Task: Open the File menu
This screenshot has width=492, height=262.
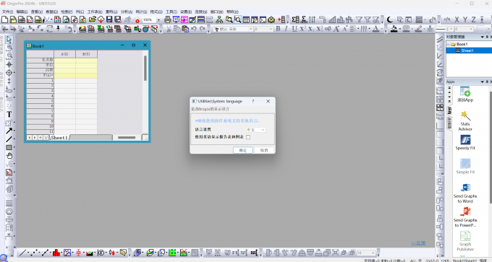Action: (x=7, y=12)
